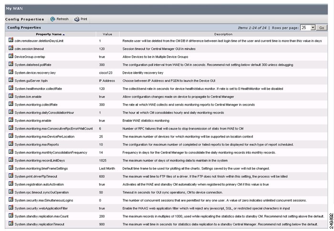Click 'Enable WAE statistics monitoring' description
Screen dimensions: 334x231
[x=146, y=121]
